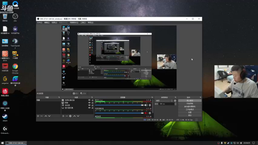Open the 控制面板 desktop icon

5,43
